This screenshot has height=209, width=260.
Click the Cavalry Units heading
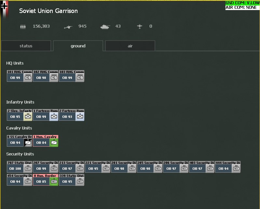(x=19, y=128)
